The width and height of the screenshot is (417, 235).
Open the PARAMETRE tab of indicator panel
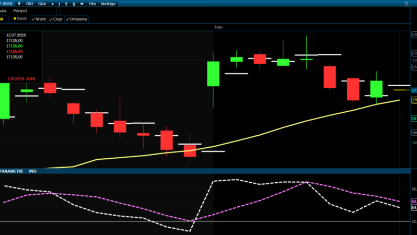(11, 171)
